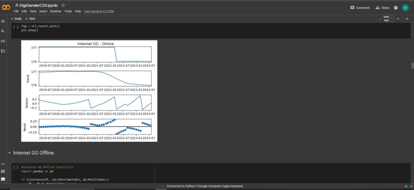Run the stl_result.plot code cell

click(x=16, y=27)
